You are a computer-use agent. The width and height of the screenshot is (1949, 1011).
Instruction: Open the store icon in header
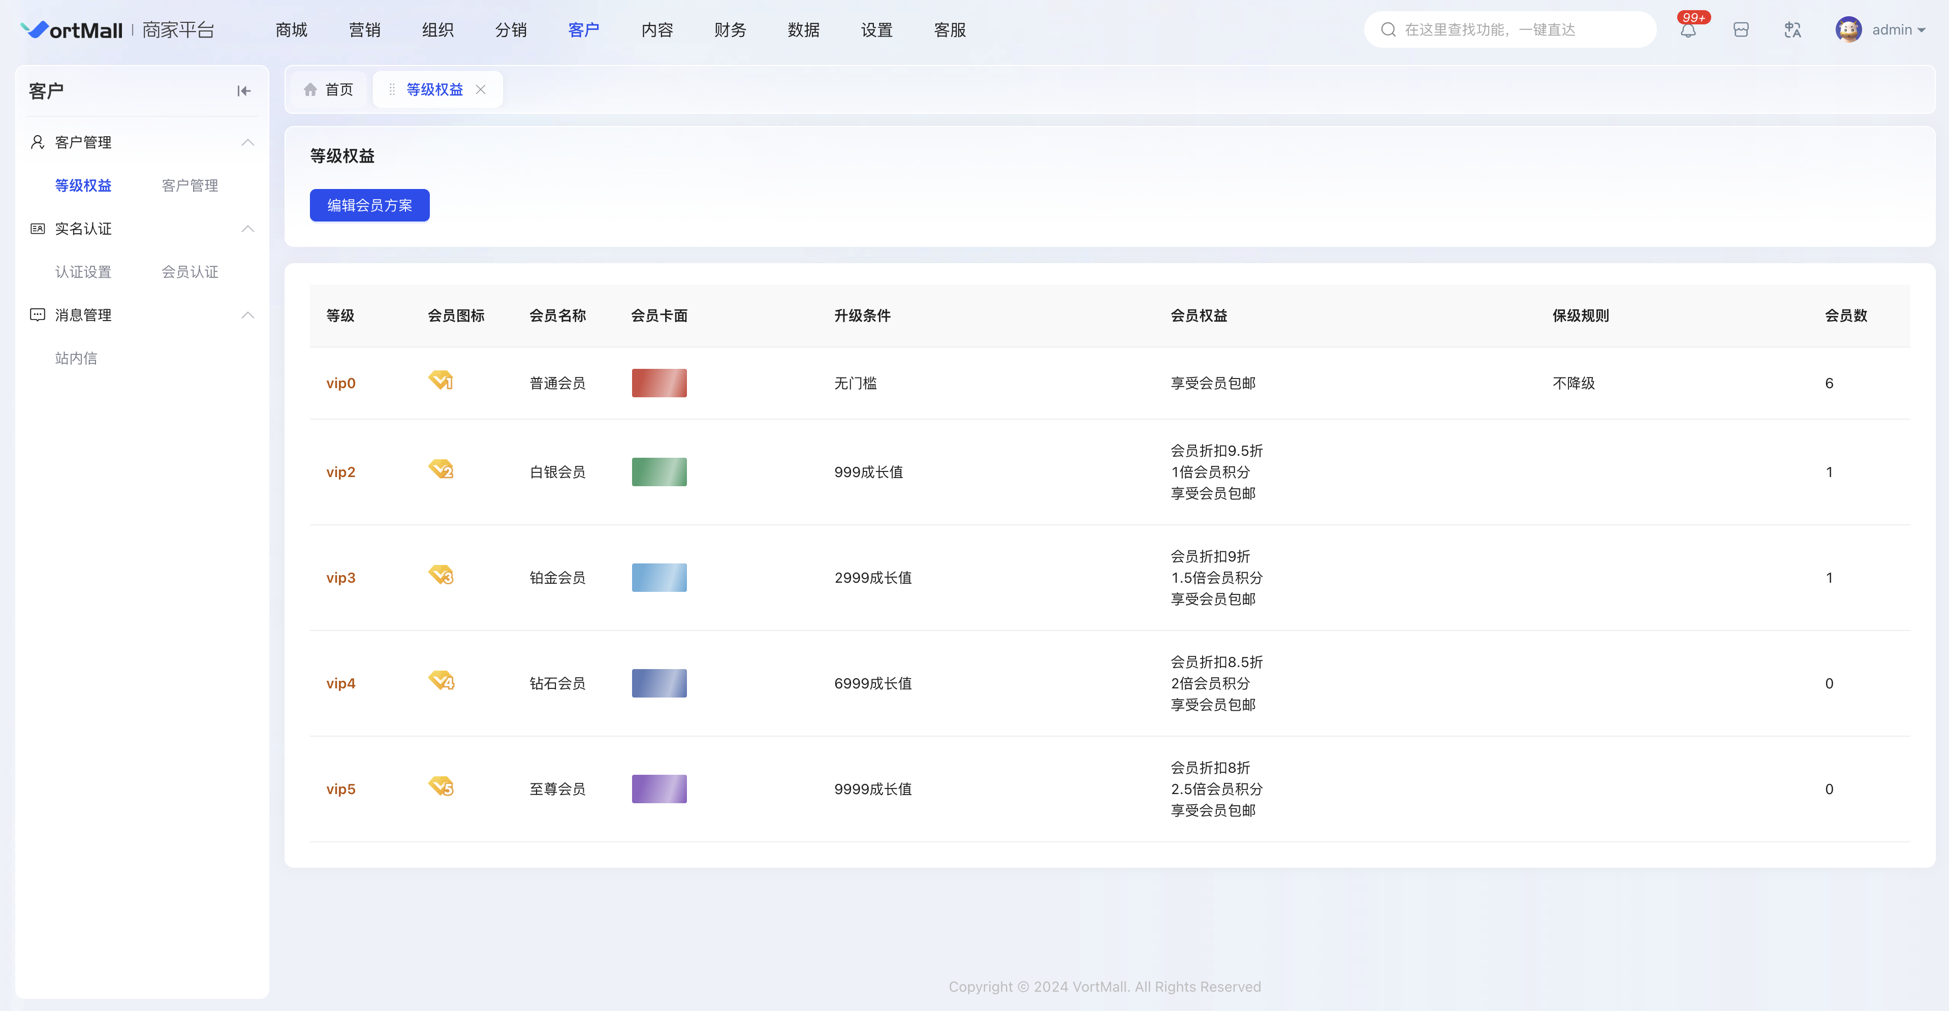[1741, 30]
